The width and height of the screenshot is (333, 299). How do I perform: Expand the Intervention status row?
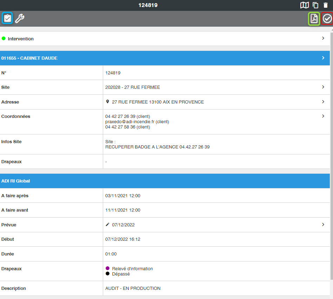coord(323,38)
